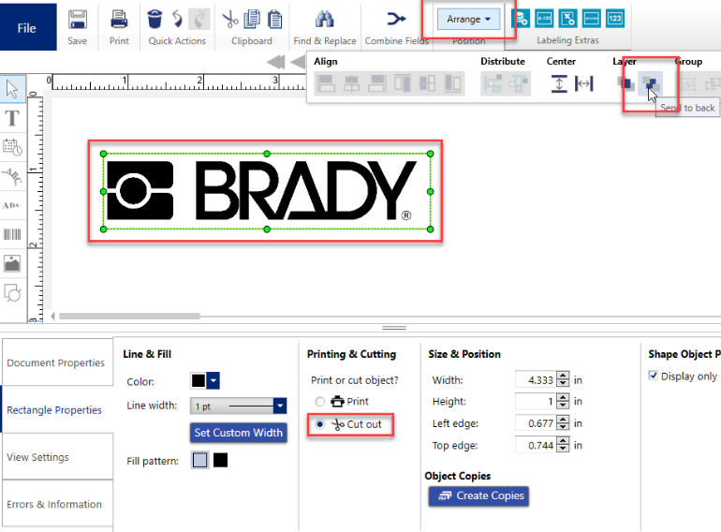This screenshot has width=721, height=532.
Task: Open the line Color dropdown arrow
Action: point(213,381)
